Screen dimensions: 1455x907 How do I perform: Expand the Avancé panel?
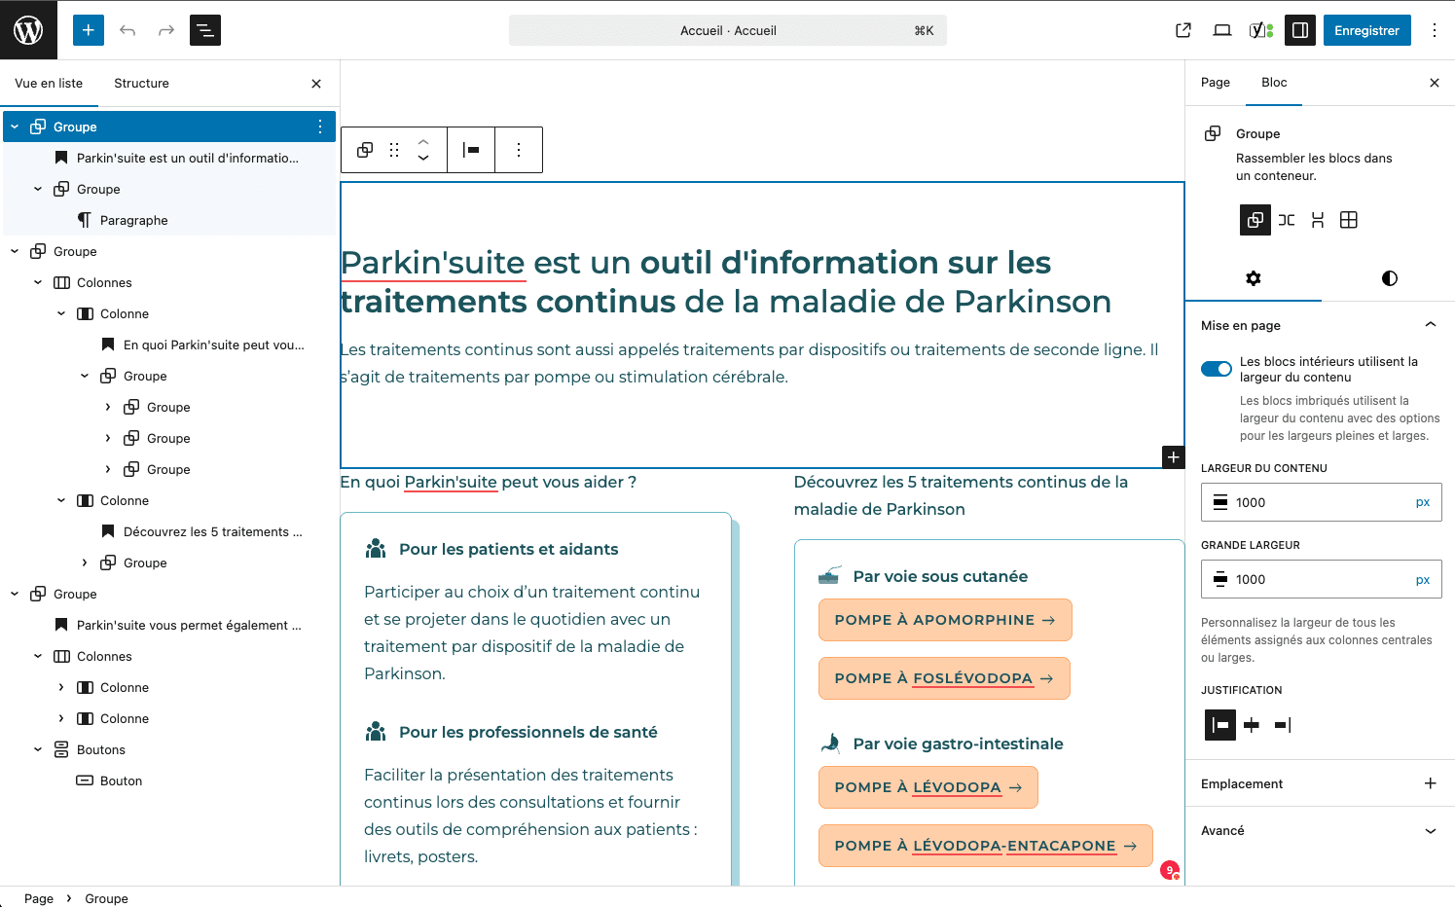click(x=1430, y=830)
